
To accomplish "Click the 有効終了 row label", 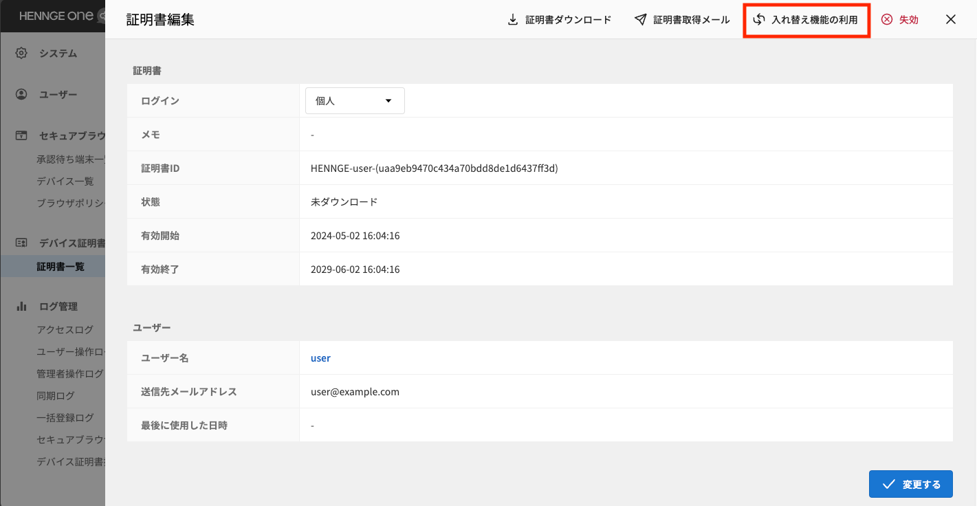I will [160, 269].
